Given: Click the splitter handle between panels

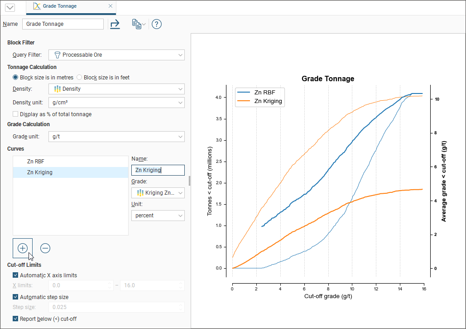Looking at the screenshot, I should [189, 181].
